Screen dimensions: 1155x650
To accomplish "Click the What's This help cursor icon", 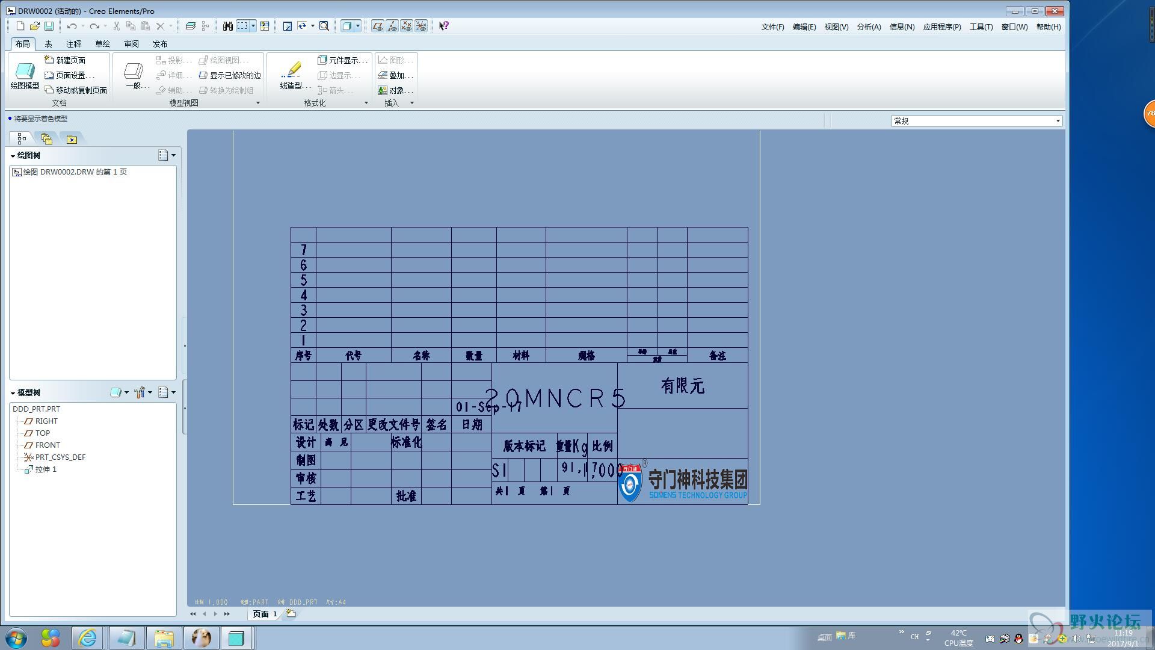I will (x=444, y=26).
